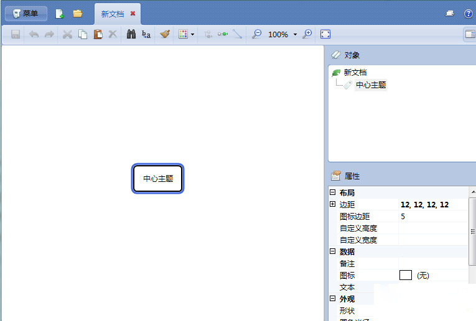
Task: Copy the selected topic
Action: point(83,34)
